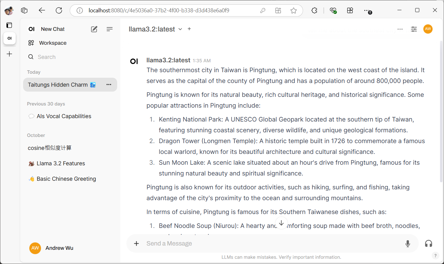Click the Today section label
This screenshot has width=444, height=264.
34,72
